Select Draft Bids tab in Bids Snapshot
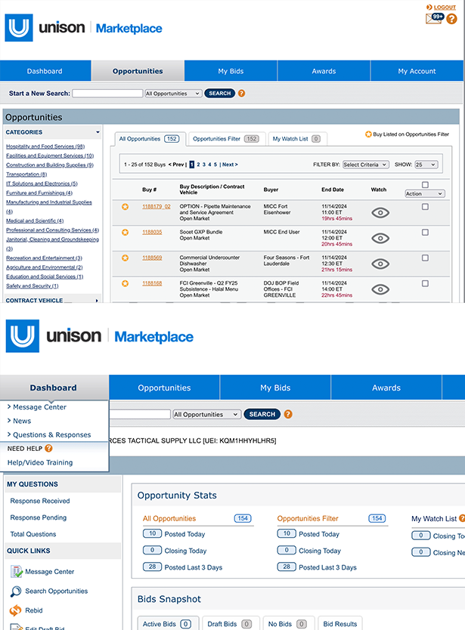The image size is (465, 630). [231, 624]
